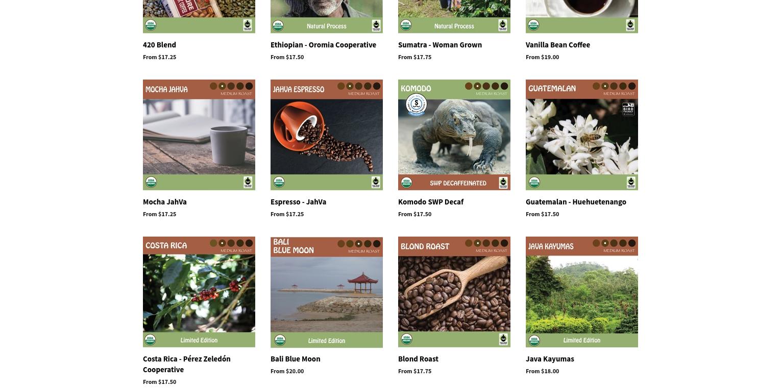This screenshot has height=388, width=781.
Task: Go to Sumatra - Woman Grown product
Action: [x=440, y=45]
